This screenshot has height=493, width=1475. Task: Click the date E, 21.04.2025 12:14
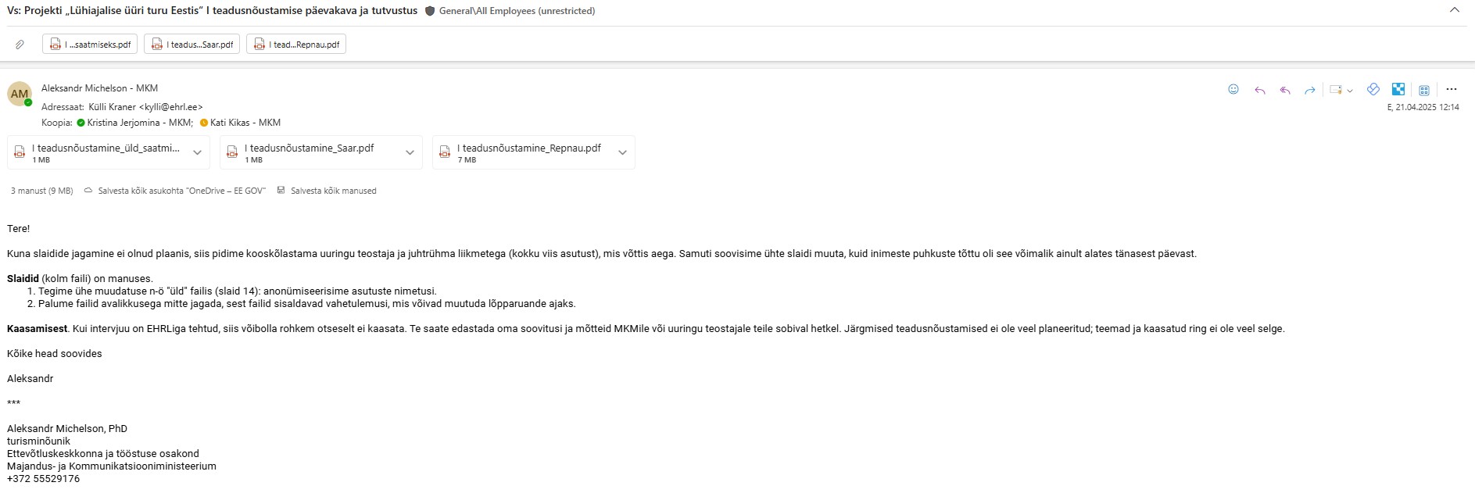coord(1423,107)
